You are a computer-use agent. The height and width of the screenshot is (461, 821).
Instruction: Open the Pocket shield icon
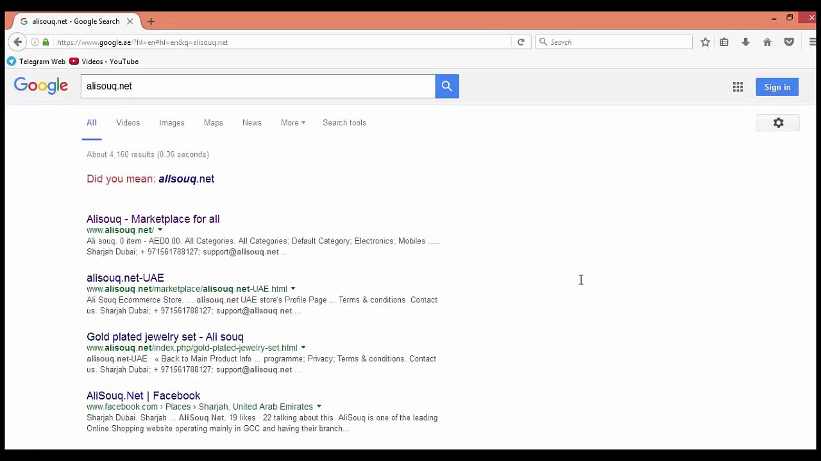point(789,42)
